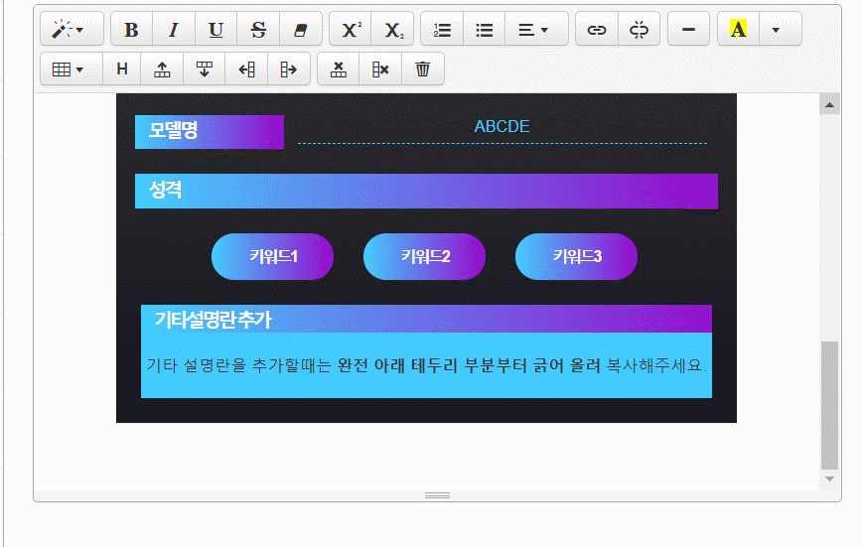
Task: Add a table row above
Action: [x=162, y=69]
